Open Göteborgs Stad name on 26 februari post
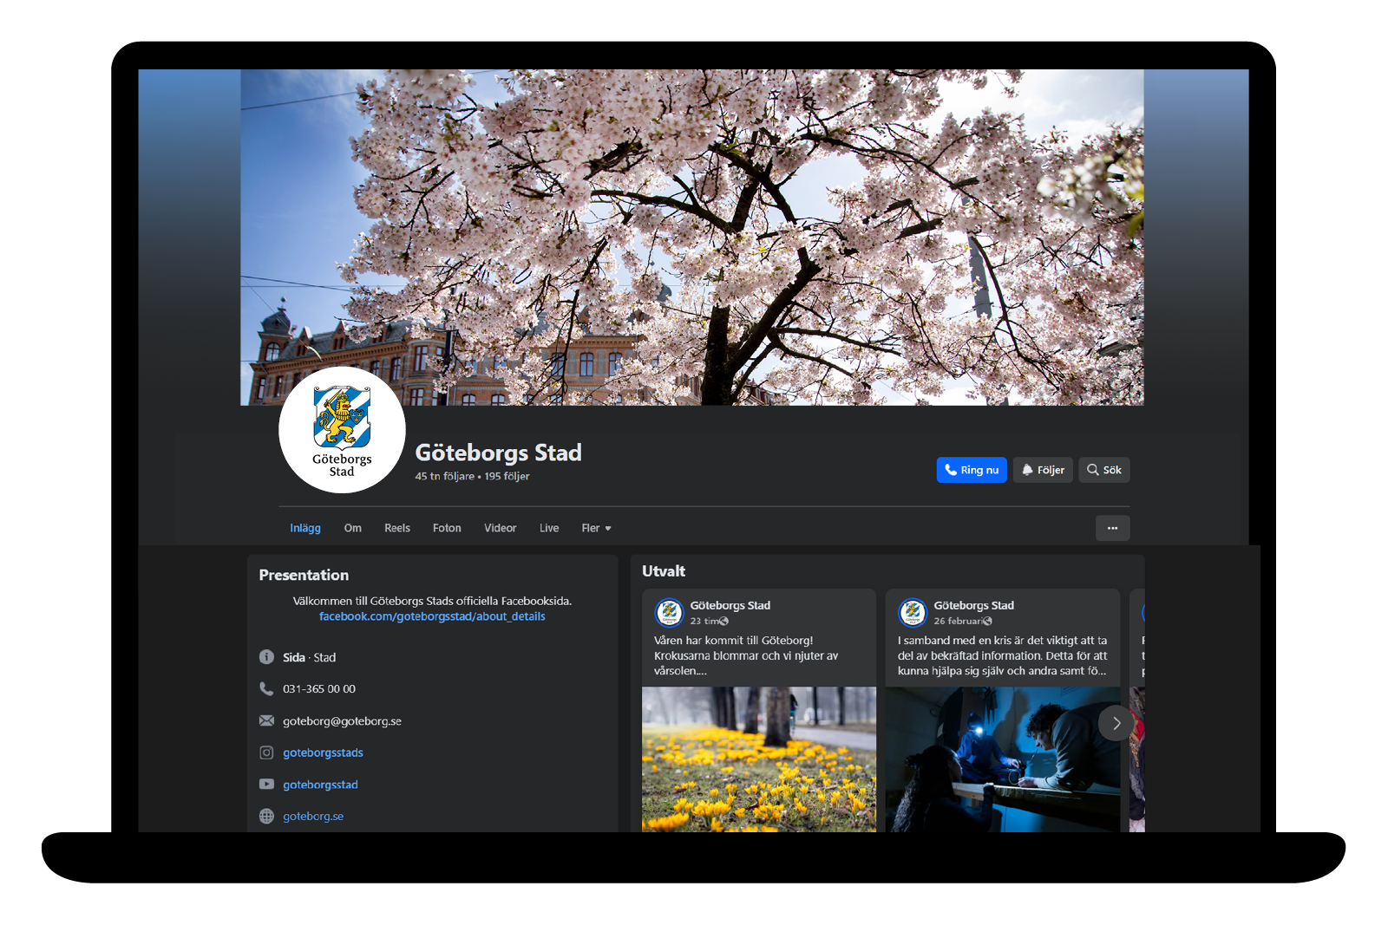Viewport: 1388px width, 925px height. (973, 605)
